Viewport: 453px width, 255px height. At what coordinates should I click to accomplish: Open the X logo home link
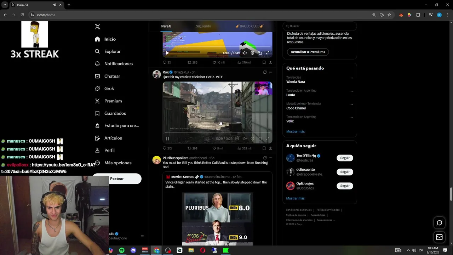[x=98, y=27]
